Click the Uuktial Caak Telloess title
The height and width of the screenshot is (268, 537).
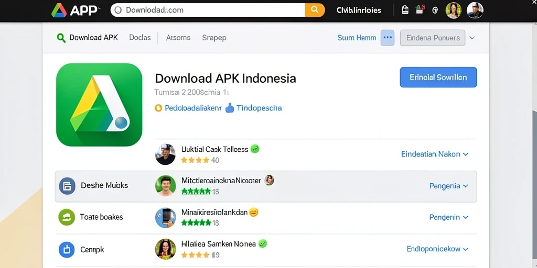pyautogui.click(x=214, y=149)
